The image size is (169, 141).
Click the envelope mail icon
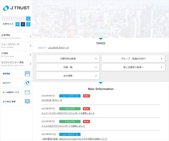tap(27, 92)
